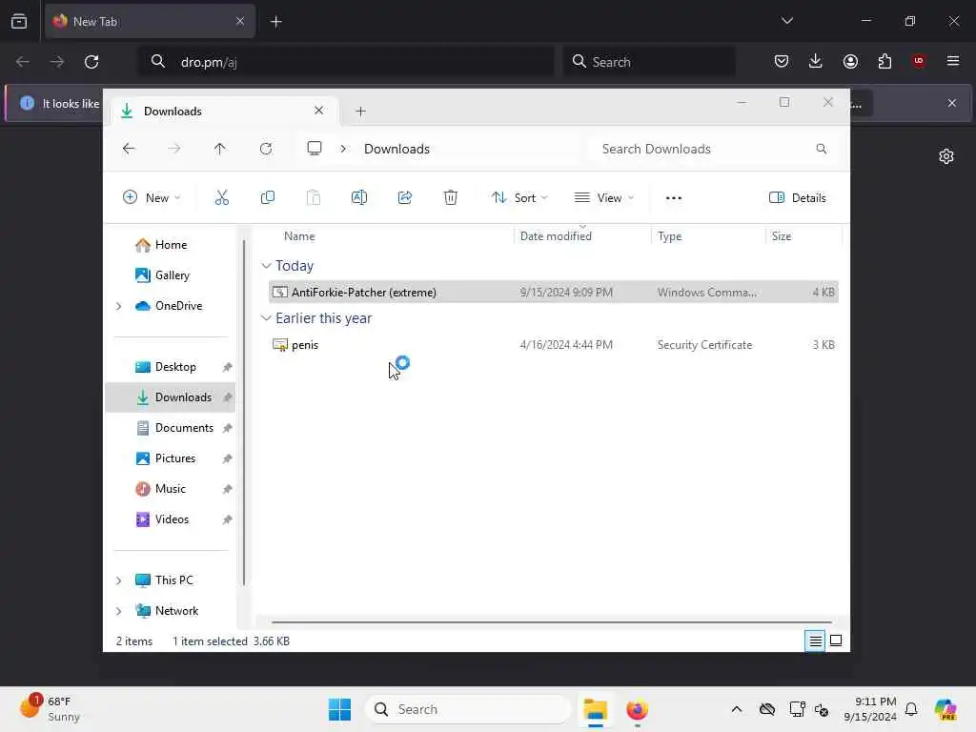Open the New item dropdown

click(x=152, y=198)
